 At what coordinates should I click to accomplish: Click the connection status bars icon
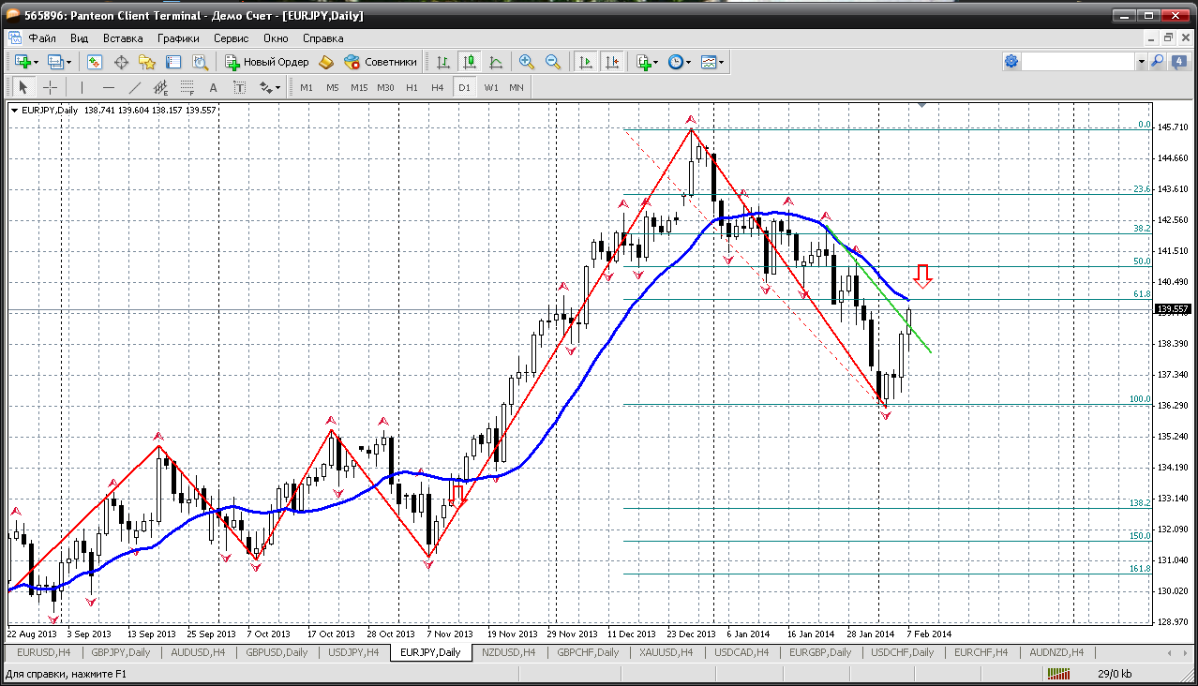point(1060,673)
